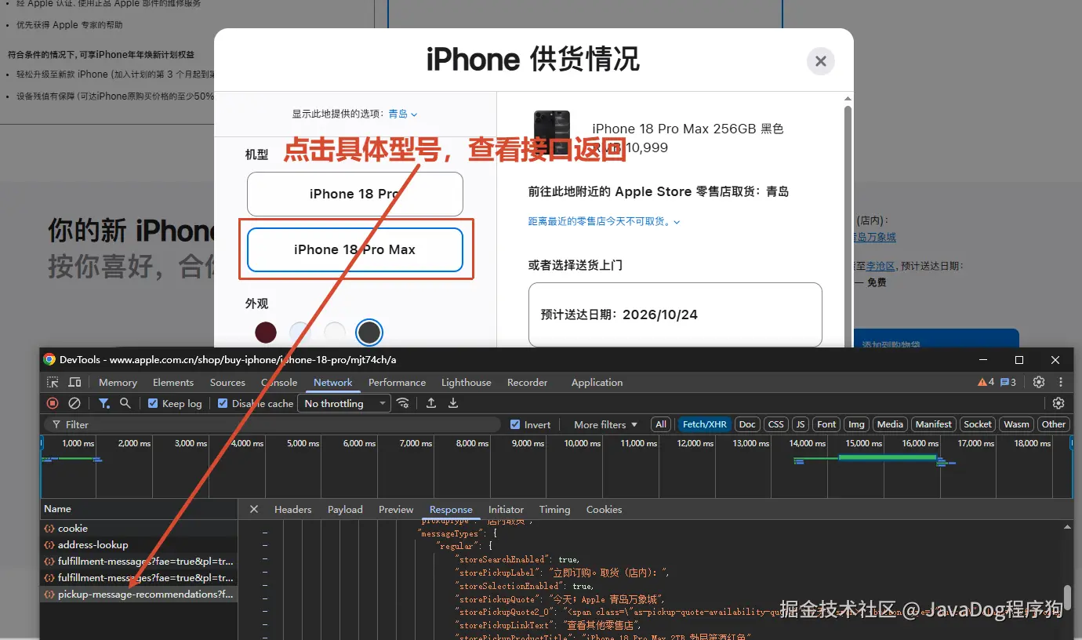Click the network Filter input field
Screen dimensions: 1082x640
(x=272, y=424)
